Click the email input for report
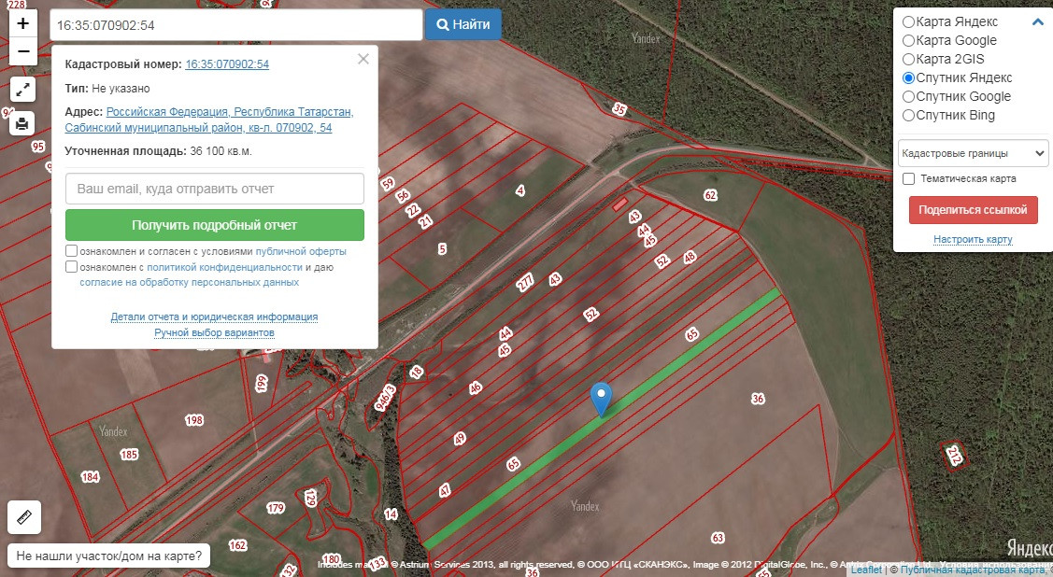 pyautogui.click(x=215, y=189)
